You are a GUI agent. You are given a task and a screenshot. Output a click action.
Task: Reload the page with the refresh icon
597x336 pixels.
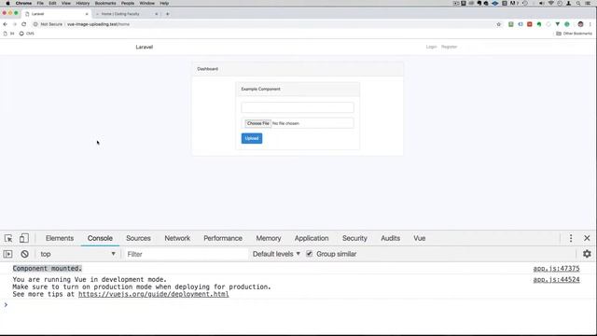click(23, 24)
